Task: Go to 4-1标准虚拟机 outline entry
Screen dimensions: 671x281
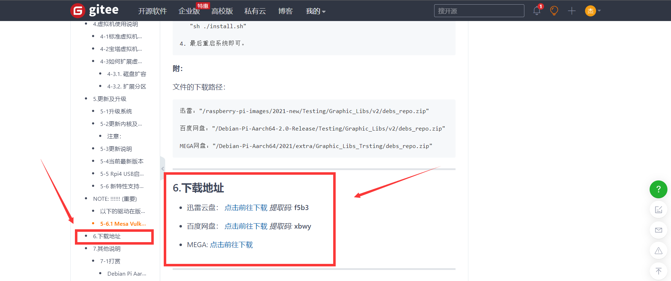Action: [121, 36]
